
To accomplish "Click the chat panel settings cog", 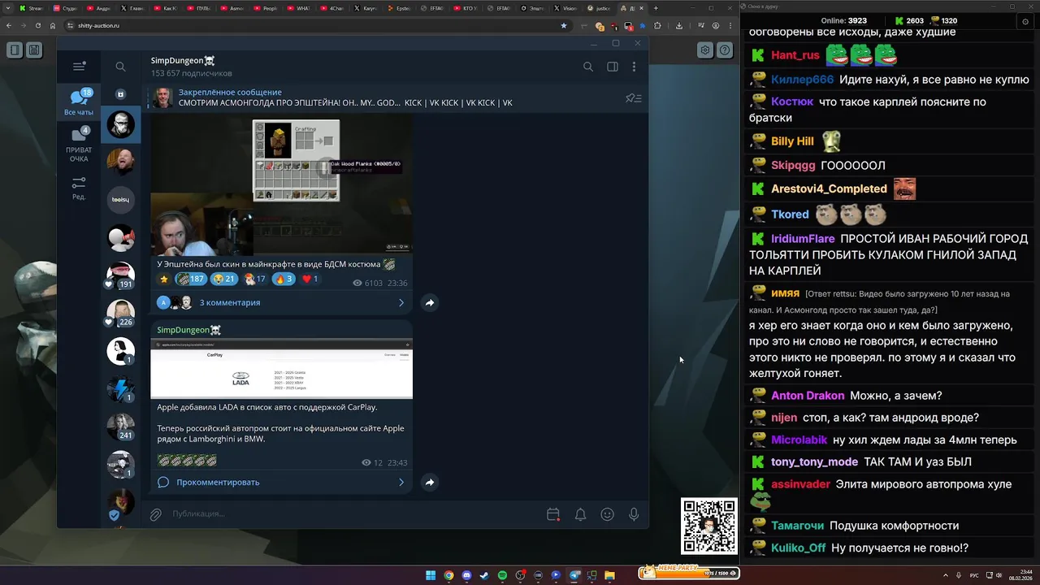I will (x=1025, y=22).
